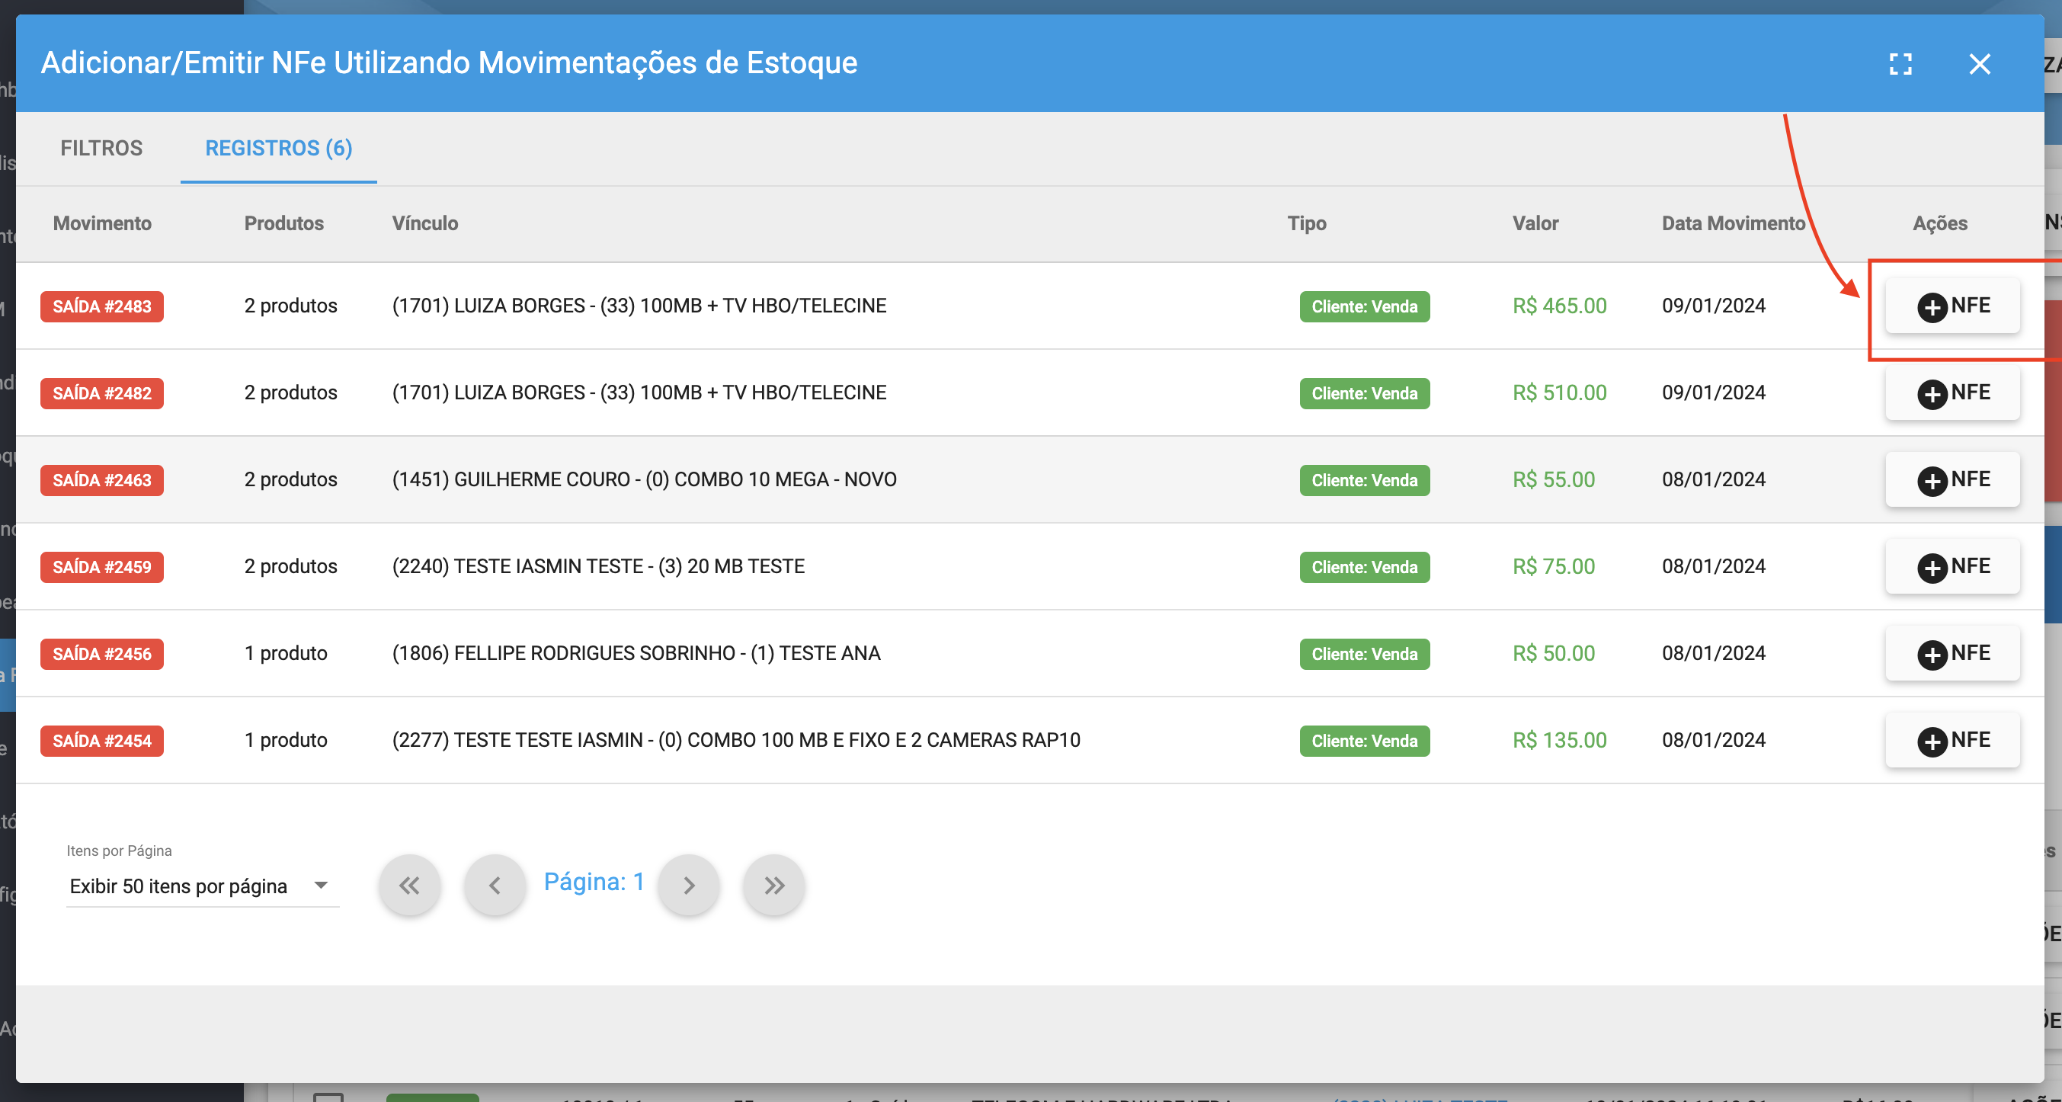The image size is (2062, 1102).
Task: Open the ANITA TESTE link in the background table
Action: (1421, 1098)
